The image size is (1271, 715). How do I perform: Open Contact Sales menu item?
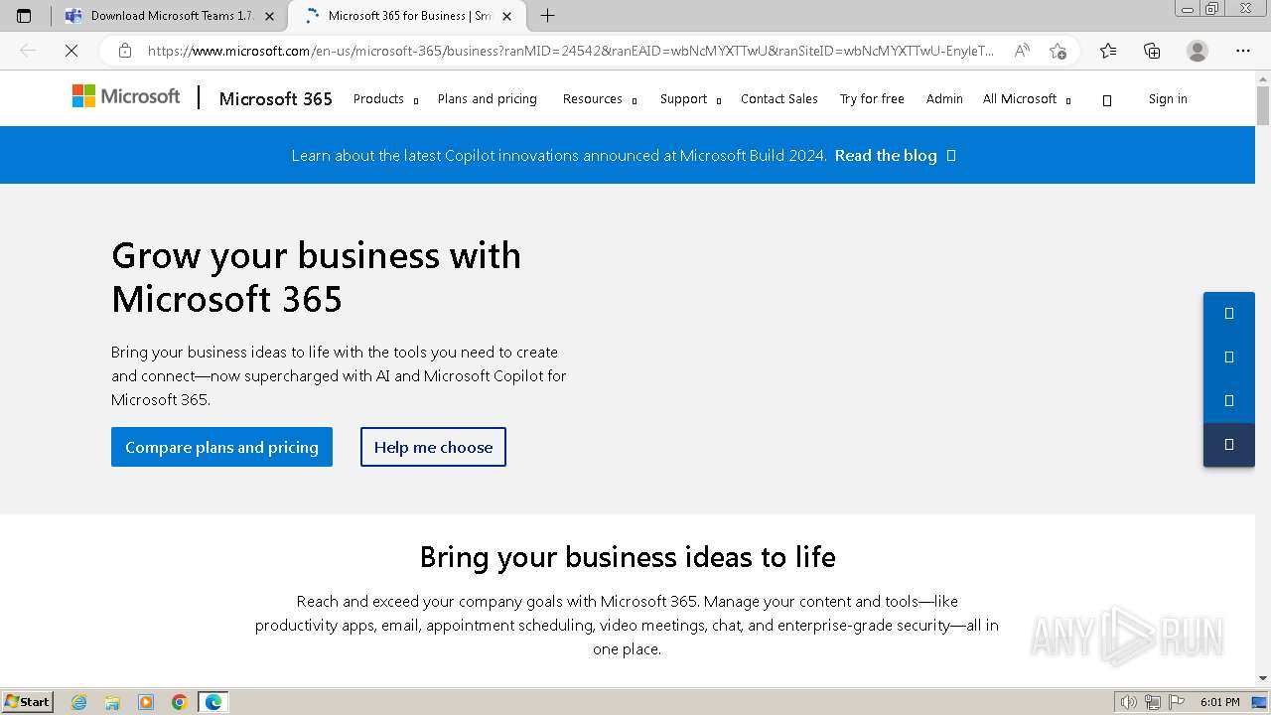point(779,99)
